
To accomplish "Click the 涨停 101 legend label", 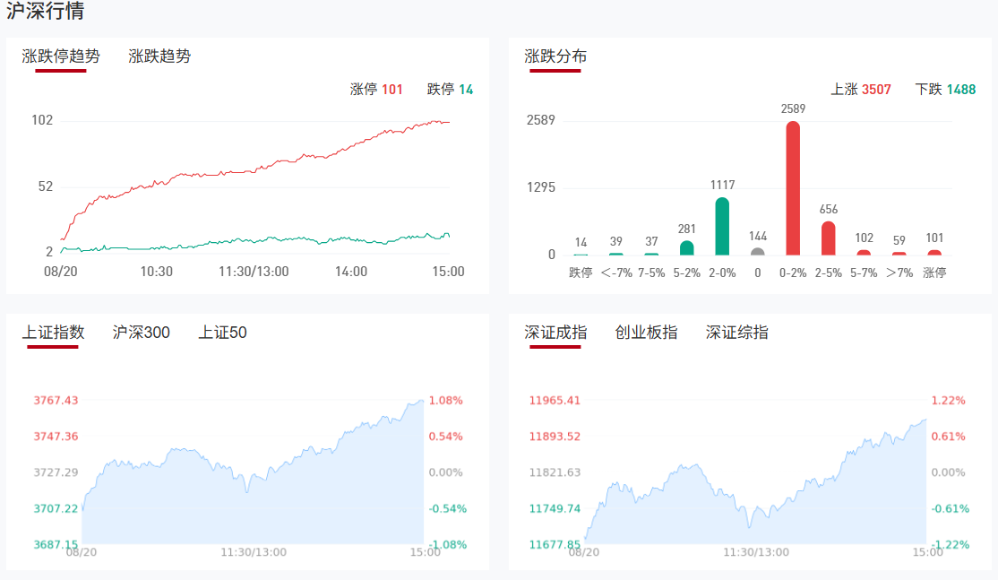I will tap(376, 90).
